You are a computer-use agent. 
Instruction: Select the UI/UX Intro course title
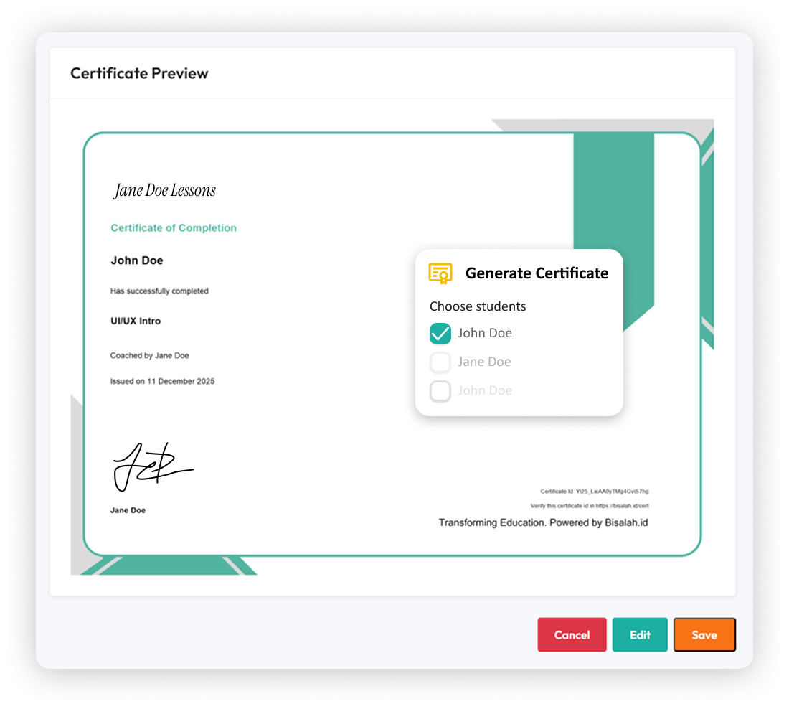[x=136, y=321]
